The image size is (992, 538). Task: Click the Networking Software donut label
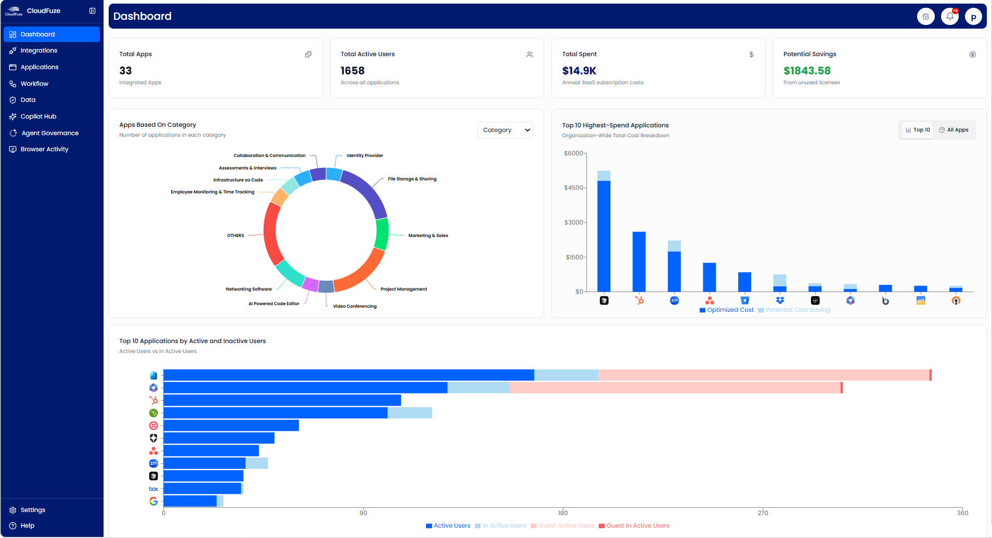pos(249,289)
